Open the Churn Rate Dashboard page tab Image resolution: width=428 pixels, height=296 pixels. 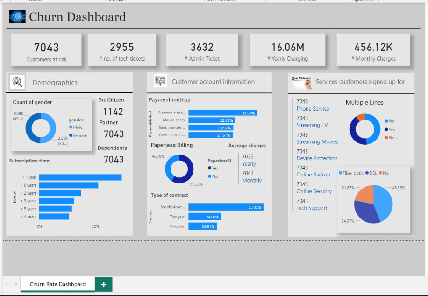pyautogui.click(x=57, y=284)
